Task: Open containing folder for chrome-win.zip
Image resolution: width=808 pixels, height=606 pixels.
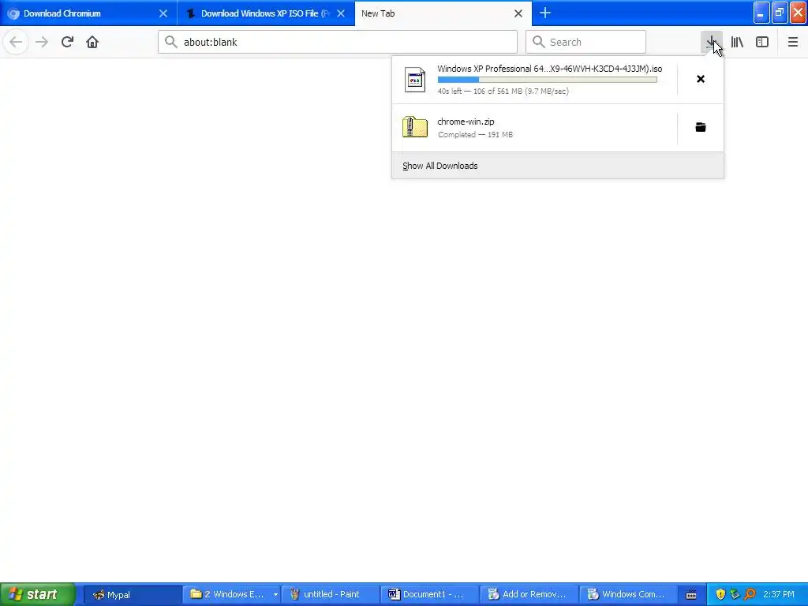Action: 701,127
